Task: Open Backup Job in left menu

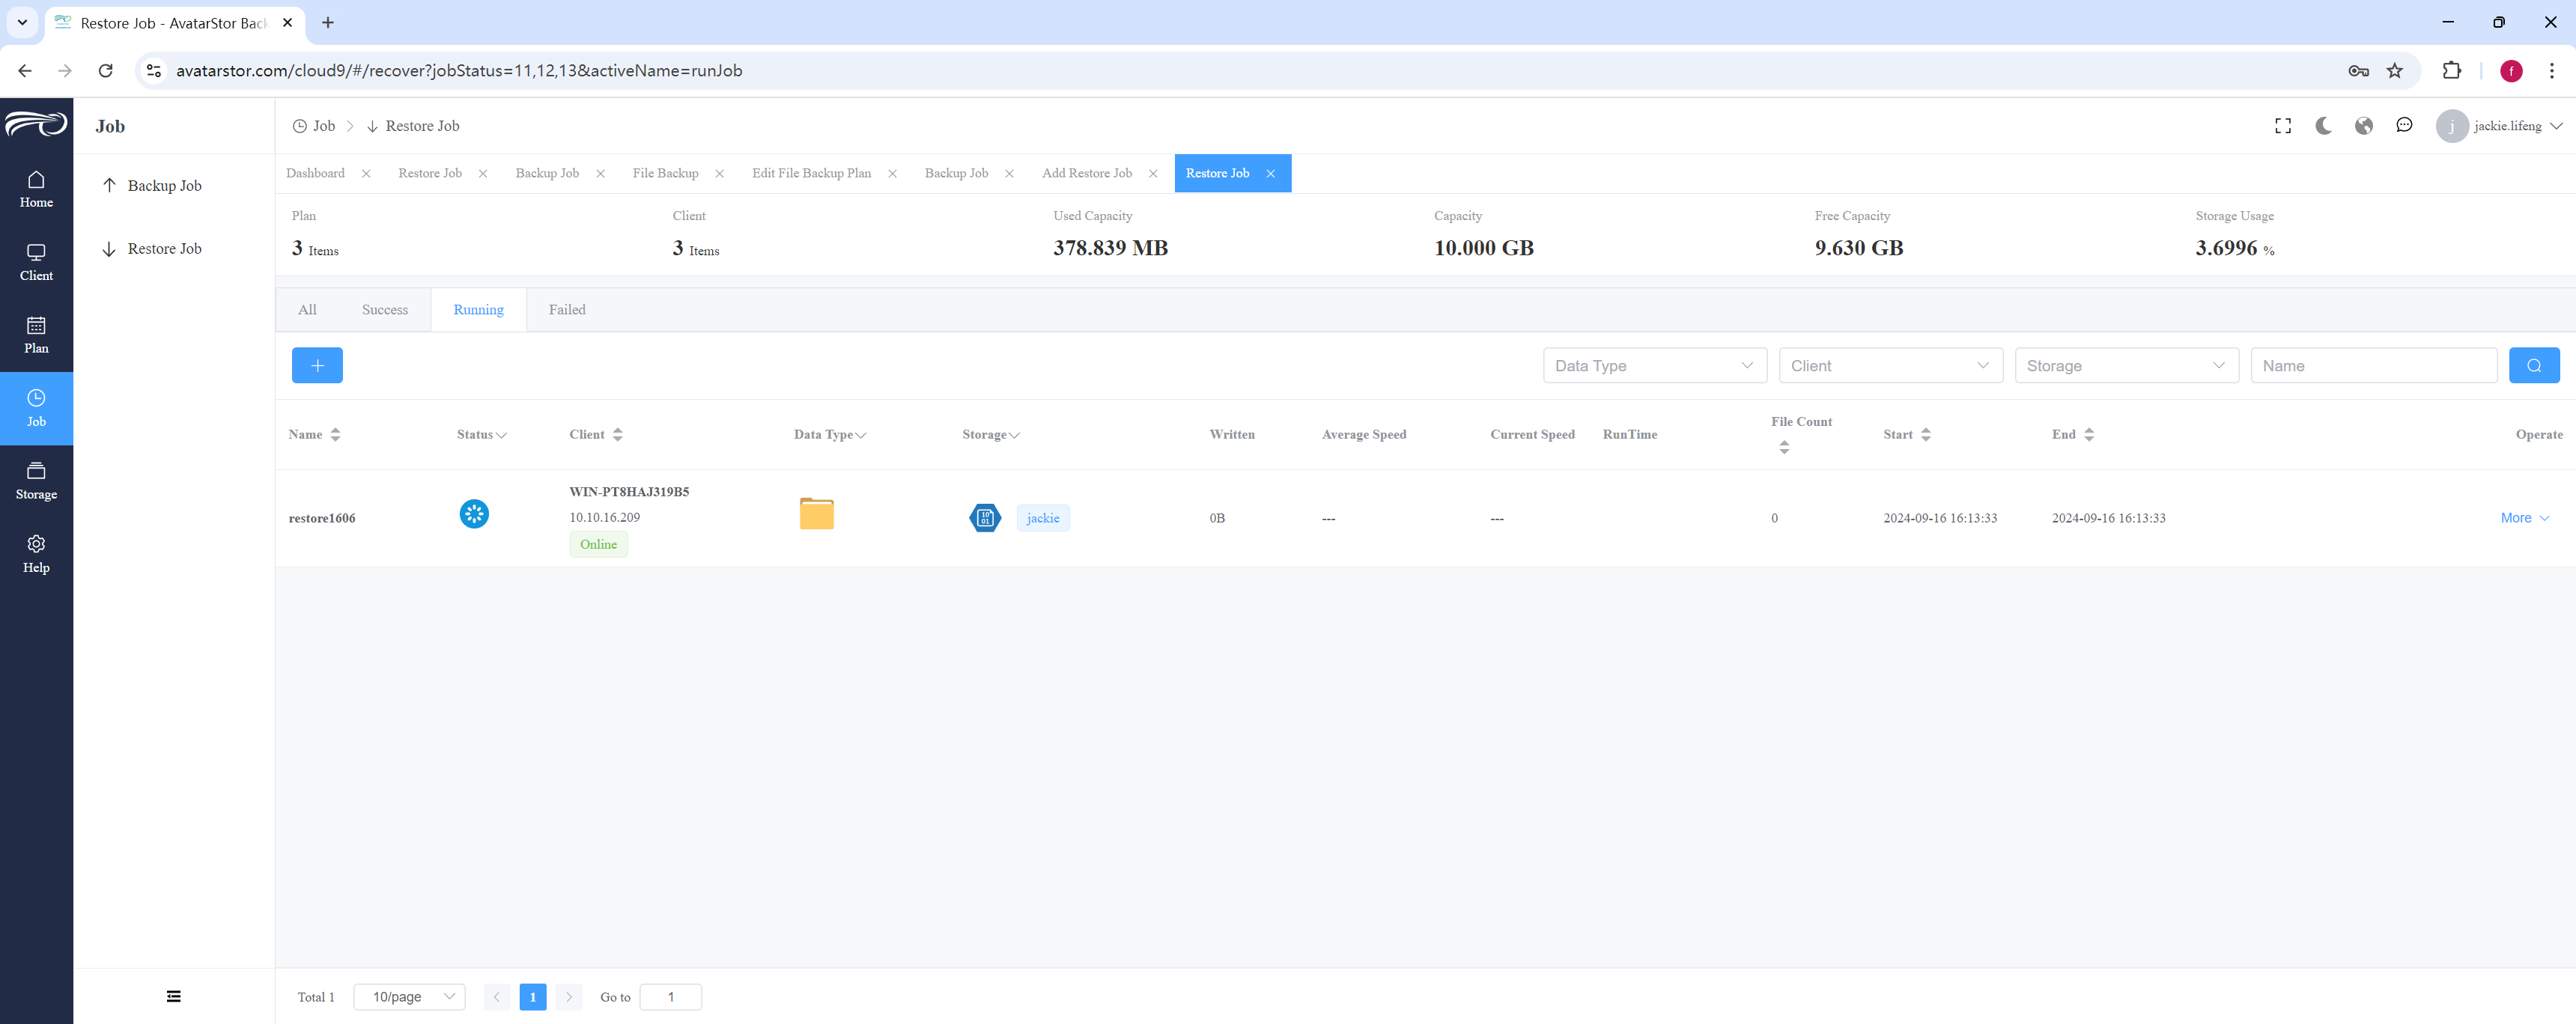Action: [x=164, y=186]
